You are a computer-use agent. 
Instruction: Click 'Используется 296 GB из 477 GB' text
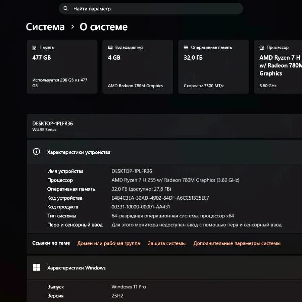pos(60,83)
